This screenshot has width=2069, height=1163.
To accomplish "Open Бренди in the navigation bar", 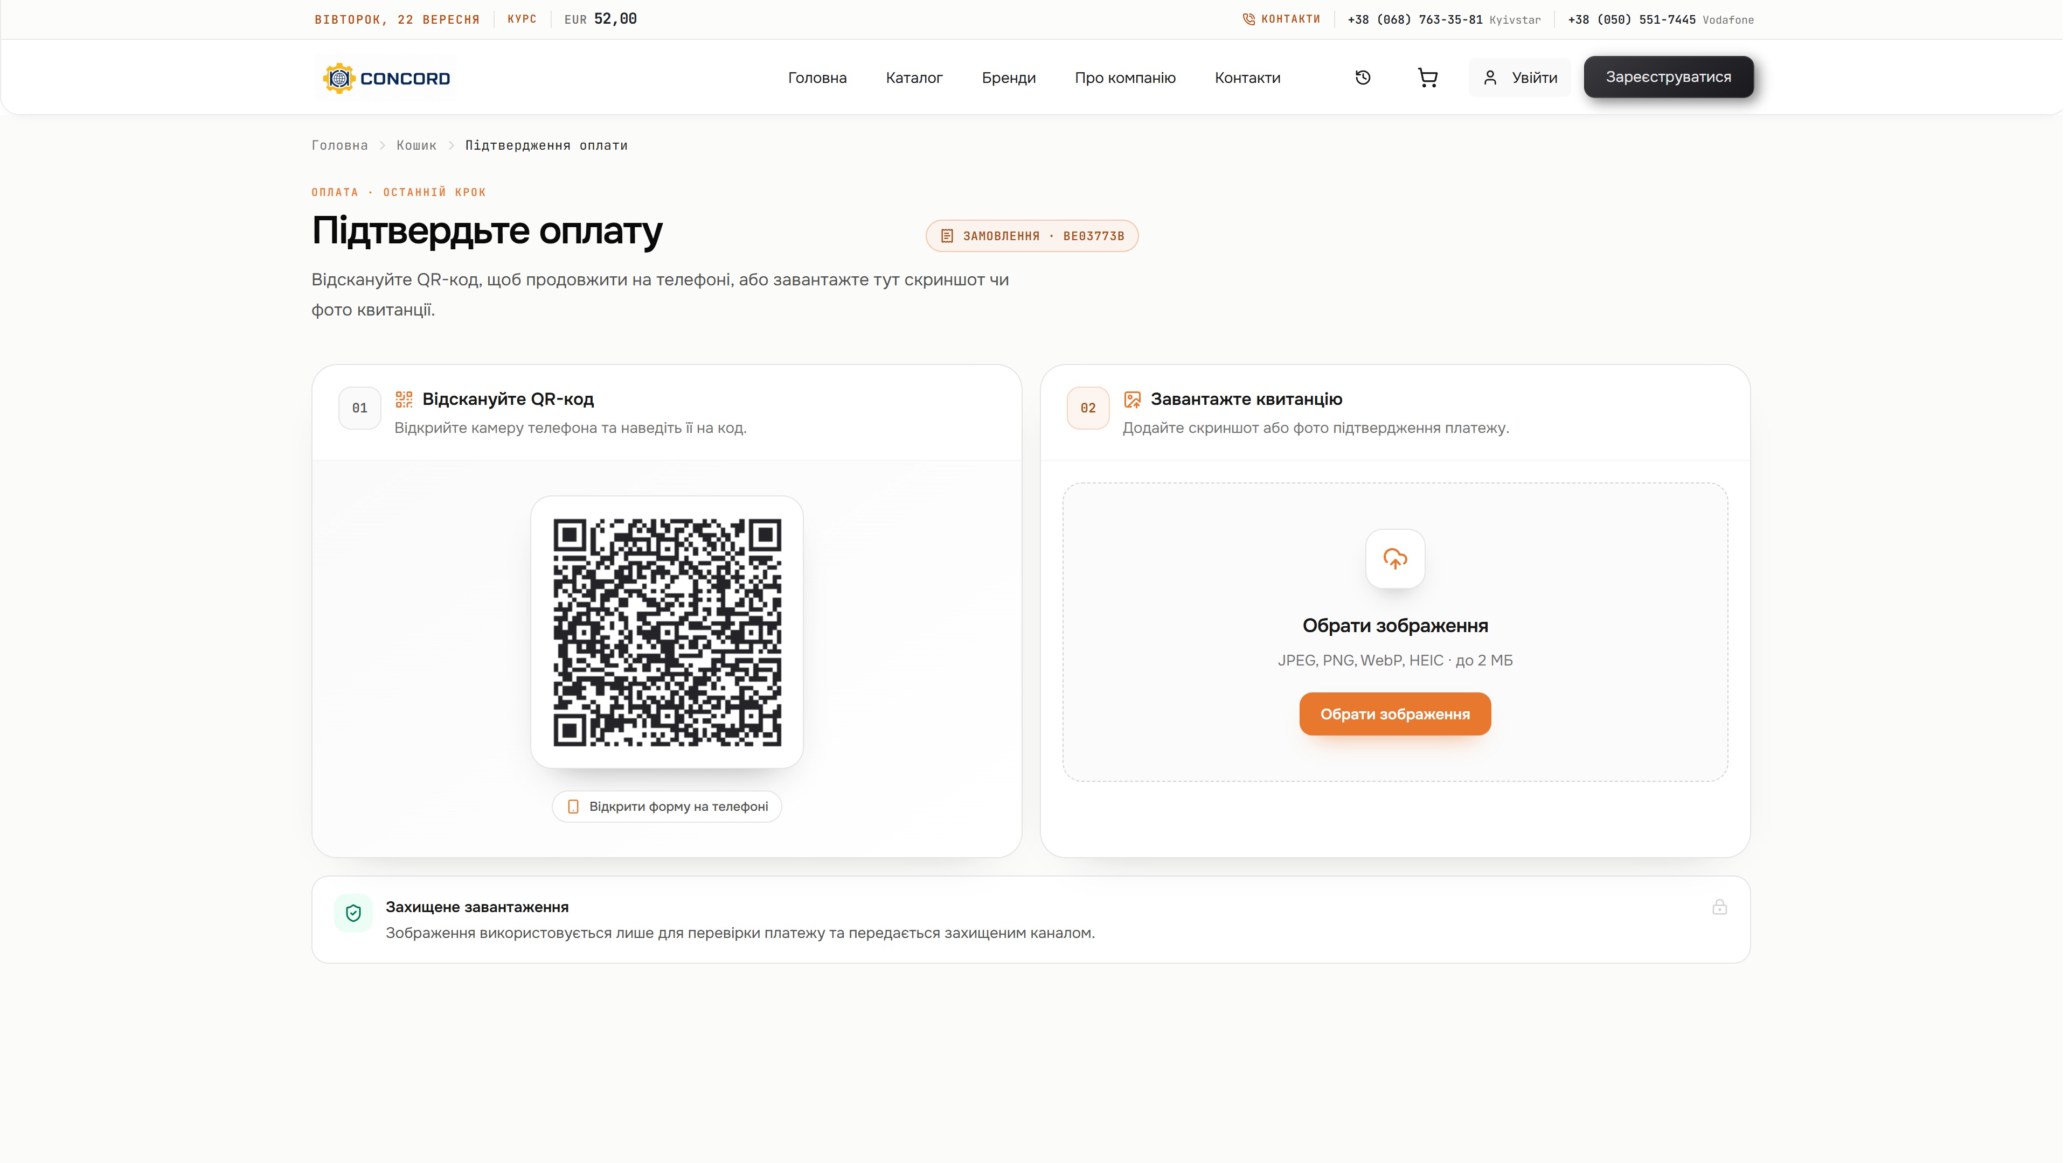I will coord(1009,78).
